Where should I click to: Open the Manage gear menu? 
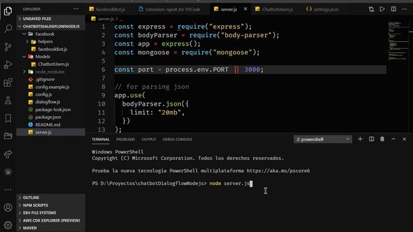pyautogui.click(x=8, y=225)
